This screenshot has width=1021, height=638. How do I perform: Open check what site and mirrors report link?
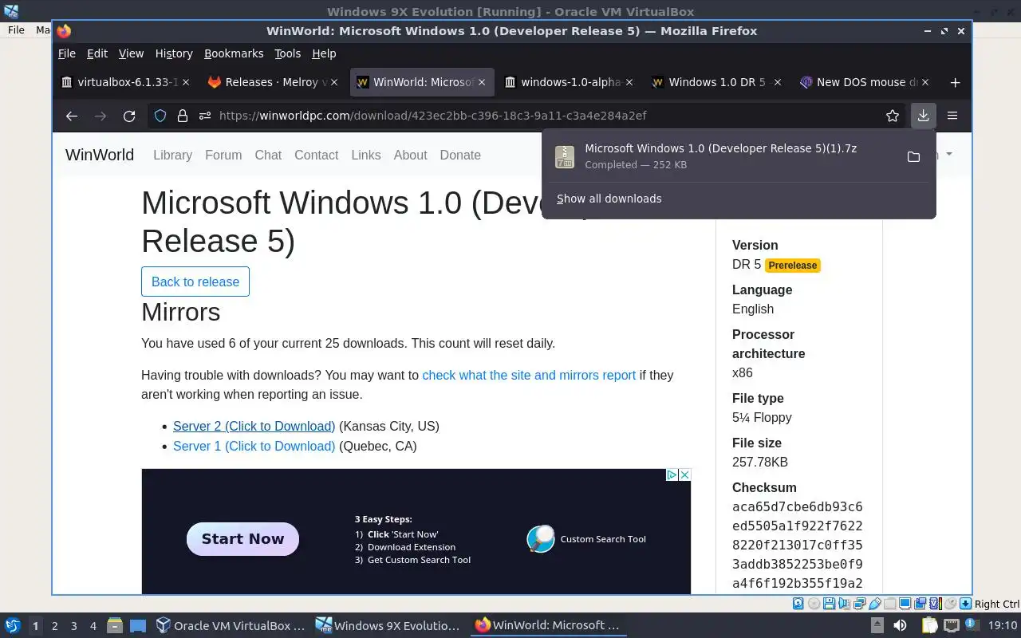pyautogui.click(x=529, y=375)
